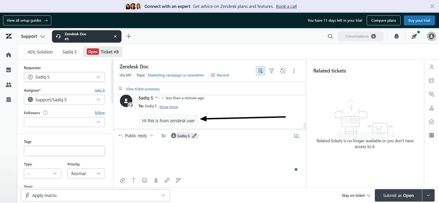Open AI writing magic wand icon

pos(178,180)
